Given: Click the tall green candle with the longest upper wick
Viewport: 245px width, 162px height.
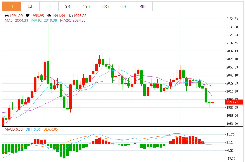Looking at the screenshot, I should click(x=48, y=72).
